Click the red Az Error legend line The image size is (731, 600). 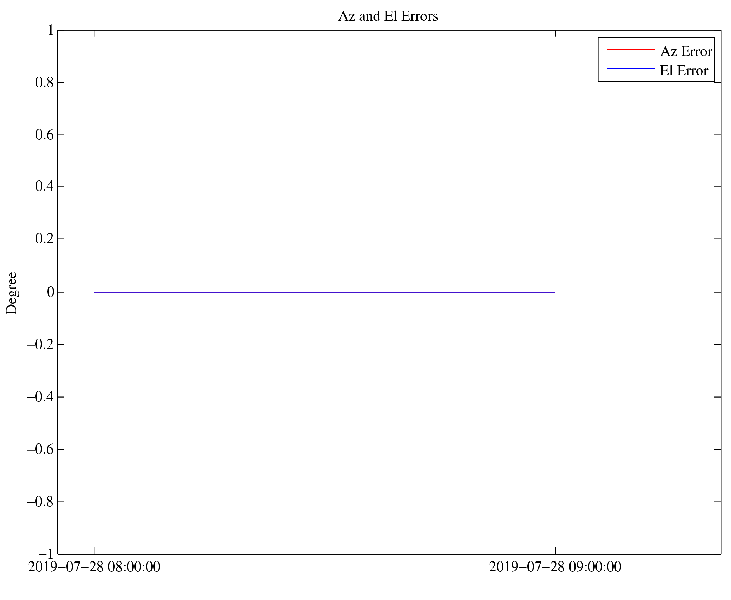tap(630, 49)
